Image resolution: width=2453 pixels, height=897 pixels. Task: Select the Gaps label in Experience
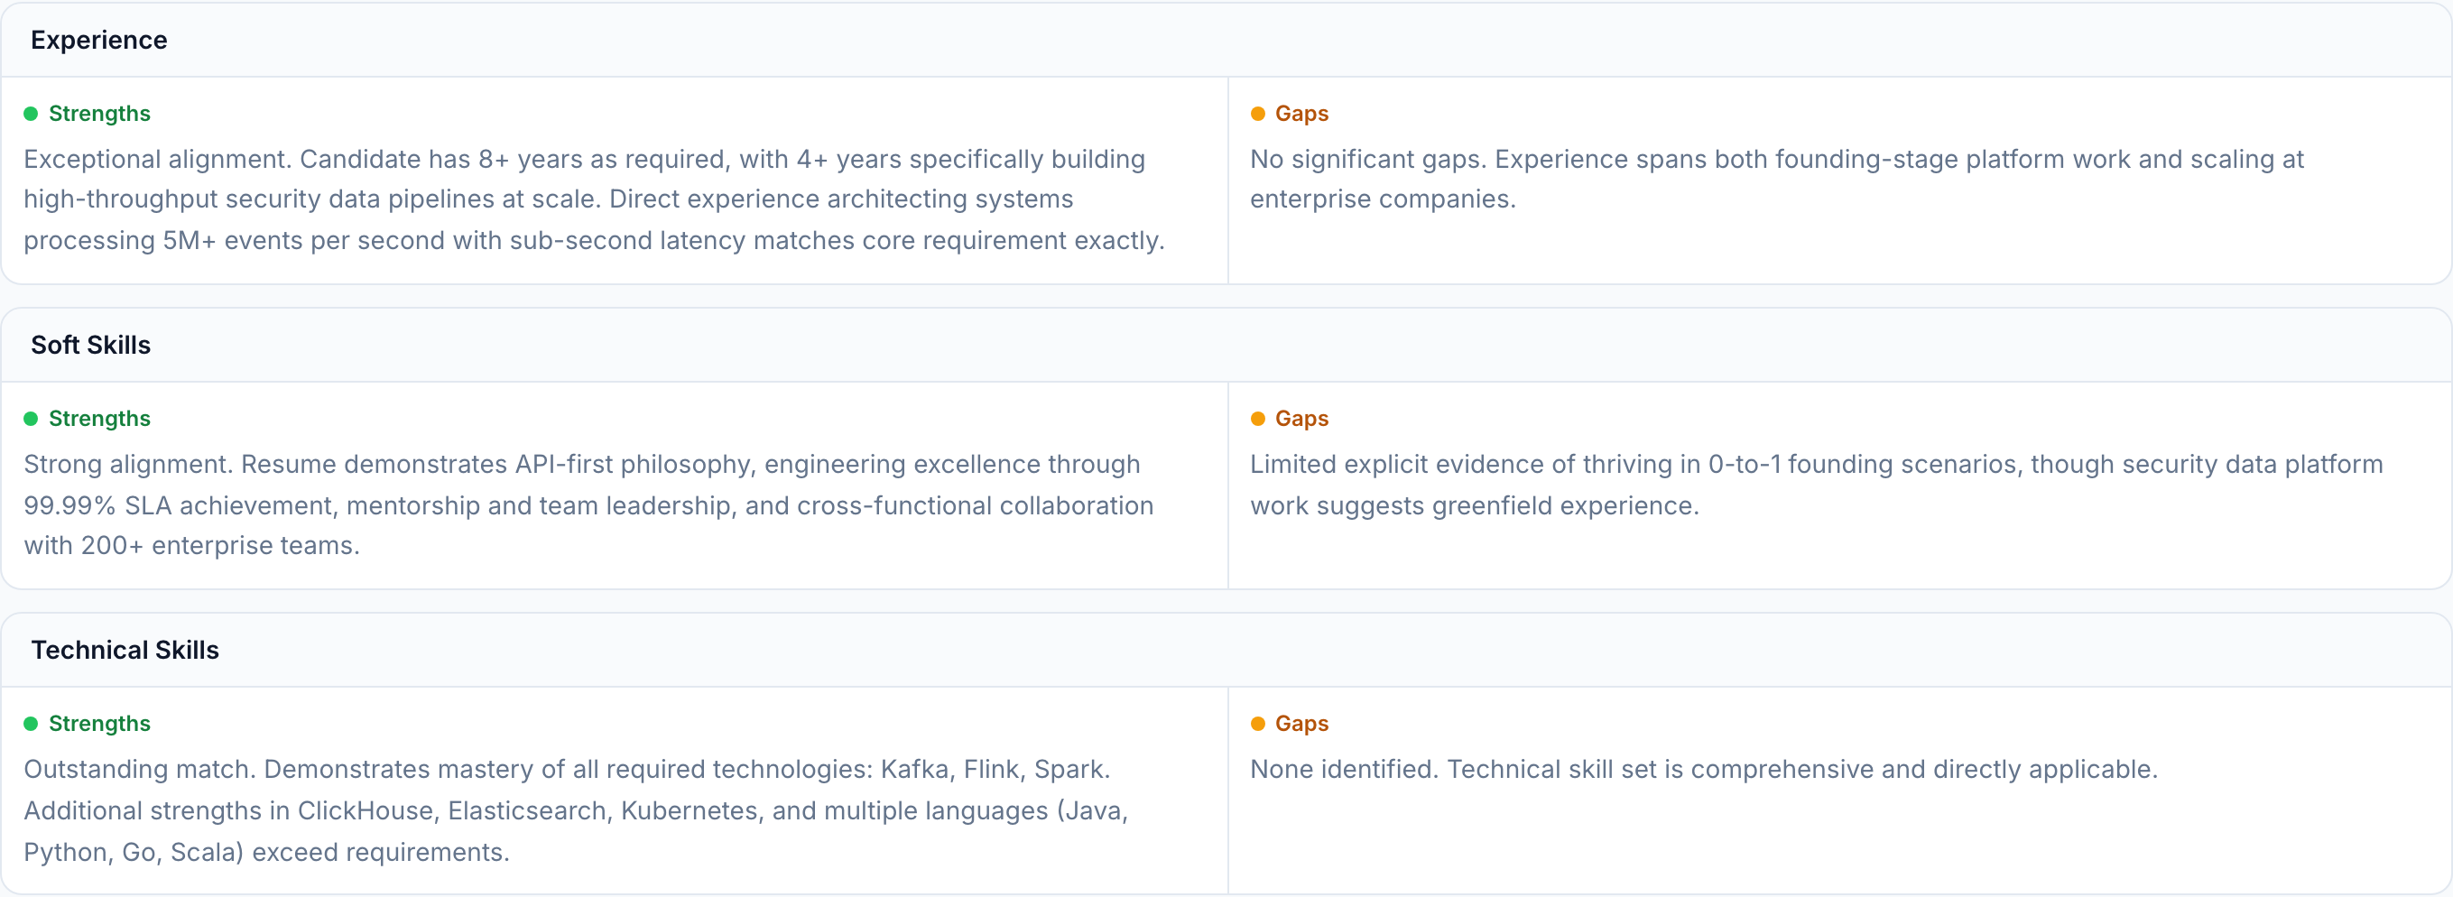click(x=1301, y=115)
